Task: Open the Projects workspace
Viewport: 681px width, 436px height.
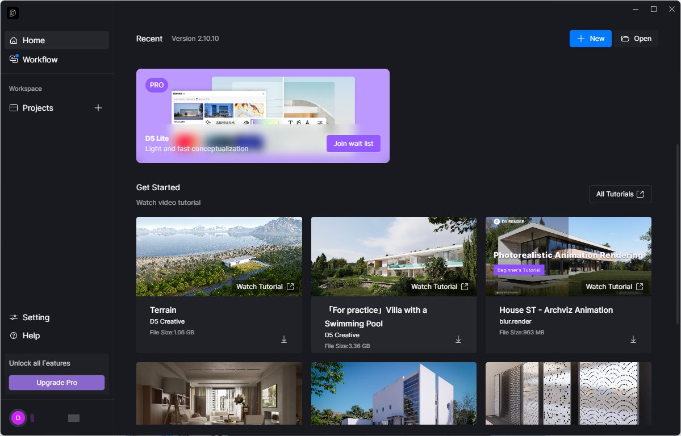Action: click(38, 108)
